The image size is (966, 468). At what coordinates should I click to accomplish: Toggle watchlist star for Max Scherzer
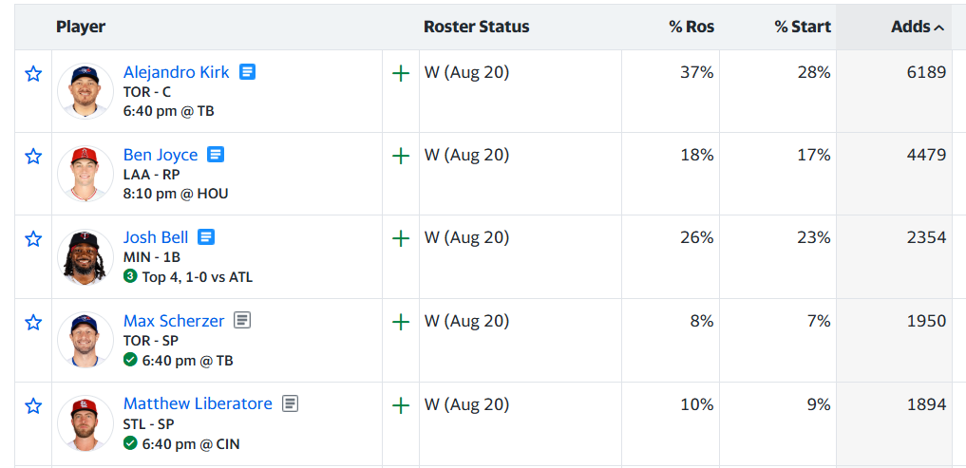(33, 322)
